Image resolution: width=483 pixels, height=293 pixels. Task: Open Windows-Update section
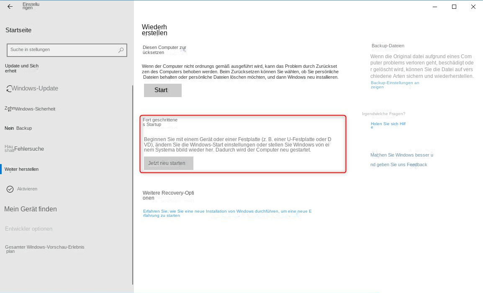(x=35, y=88)
